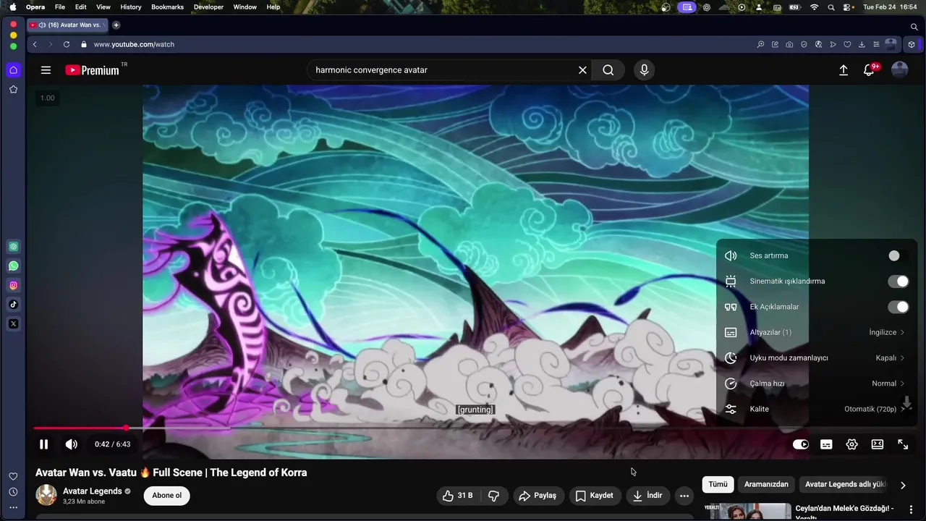Open a new browser tab

(116, 25)
